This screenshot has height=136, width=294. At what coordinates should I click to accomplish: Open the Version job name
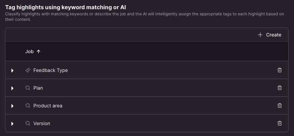coord(42,123)
